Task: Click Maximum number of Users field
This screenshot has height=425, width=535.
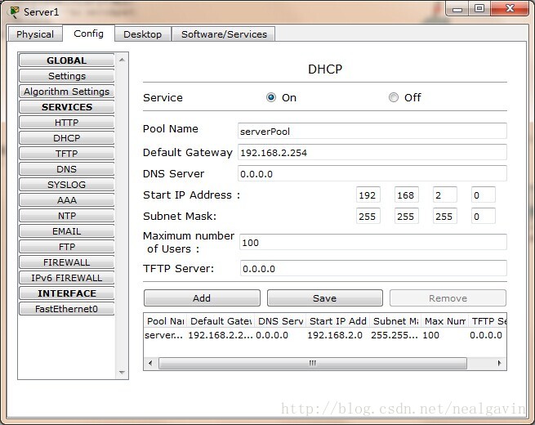Action: pyautogui.click(x=373, y=243)
